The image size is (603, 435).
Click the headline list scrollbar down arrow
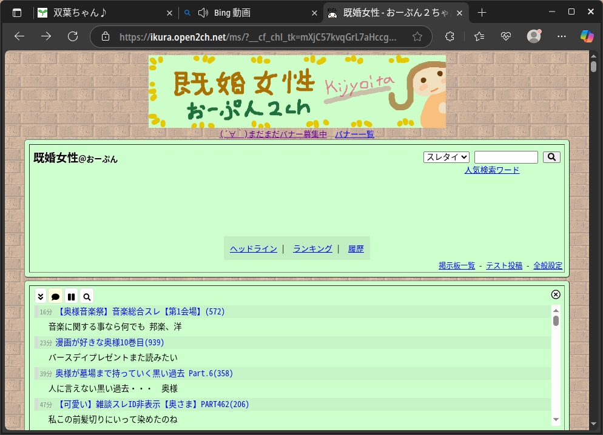tap(556, 419)
